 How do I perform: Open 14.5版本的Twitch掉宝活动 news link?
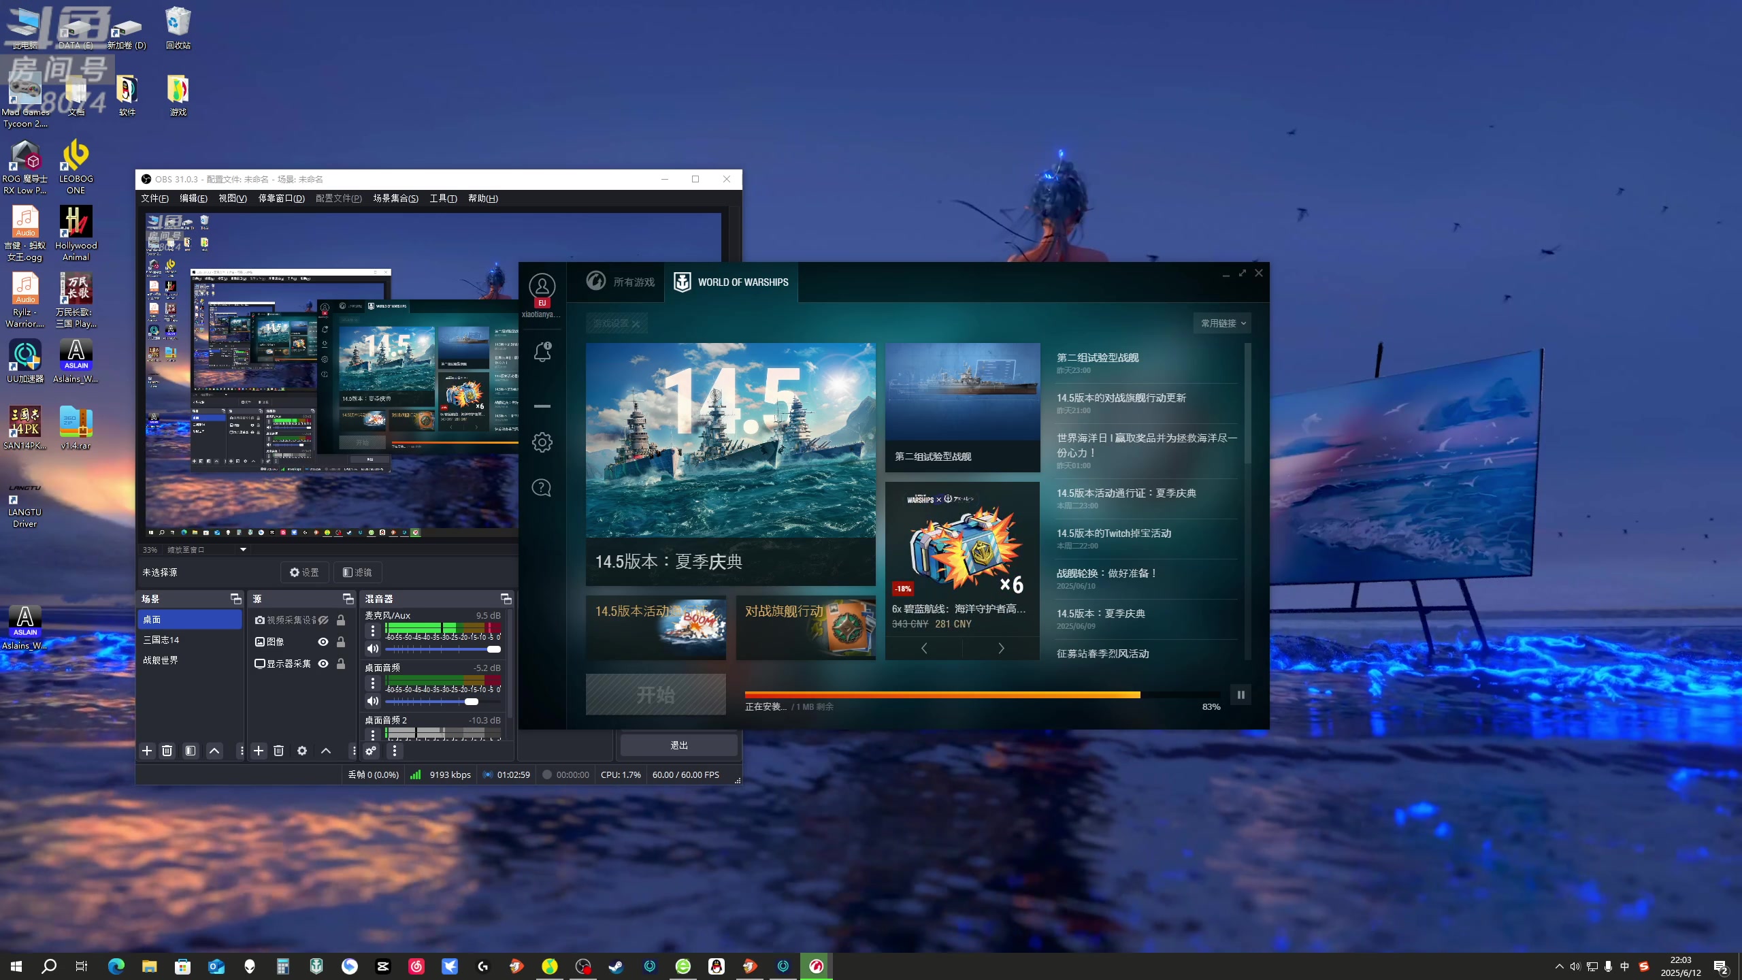(x=1114, y=534)
